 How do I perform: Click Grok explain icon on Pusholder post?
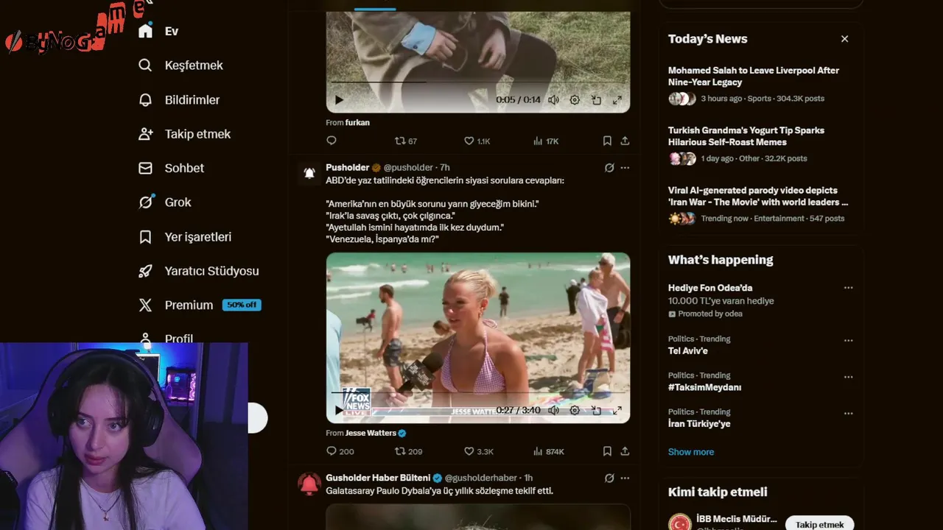(609, 168)
